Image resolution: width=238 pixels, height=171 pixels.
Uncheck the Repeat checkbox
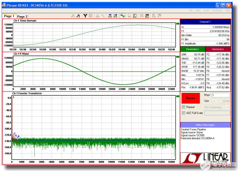(x=183, y=107)
